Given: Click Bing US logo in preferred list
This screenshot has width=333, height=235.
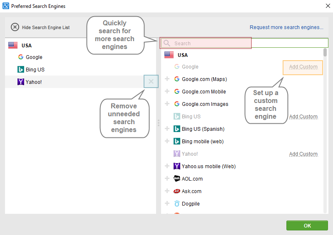Looking at the screenshot, I should click(20, 69).
